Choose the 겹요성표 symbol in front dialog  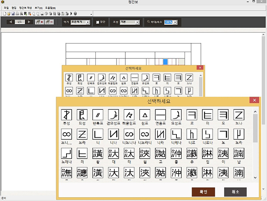tap(114, 115)
